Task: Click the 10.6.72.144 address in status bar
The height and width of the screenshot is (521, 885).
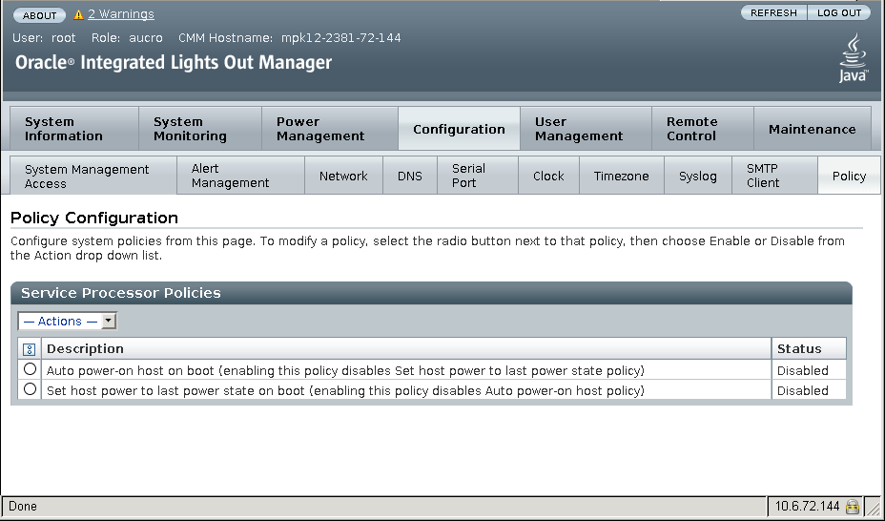Action: [x=807, y=507]
